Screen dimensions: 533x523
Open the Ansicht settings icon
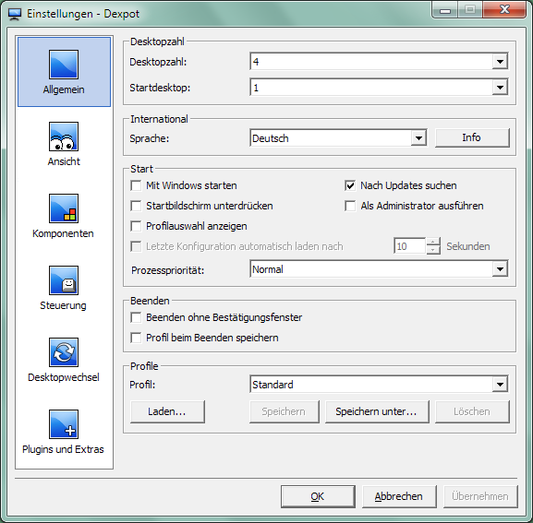tap(64, 137)
